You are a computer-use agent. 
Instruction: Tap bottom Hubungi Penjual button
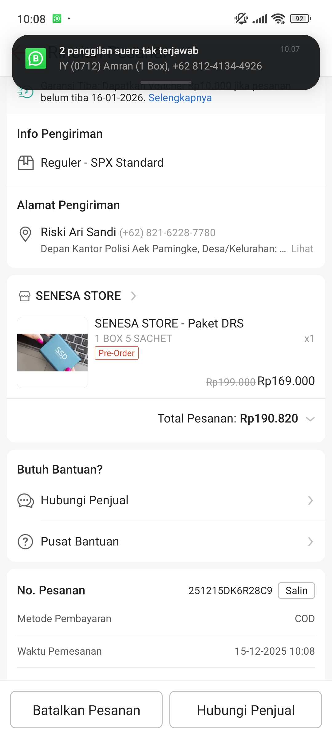coord(246,710)
